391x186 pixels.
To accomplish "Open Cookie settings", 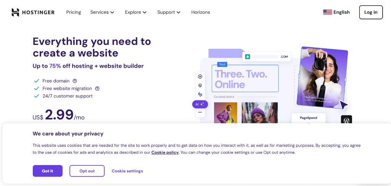I will point(128,171).
